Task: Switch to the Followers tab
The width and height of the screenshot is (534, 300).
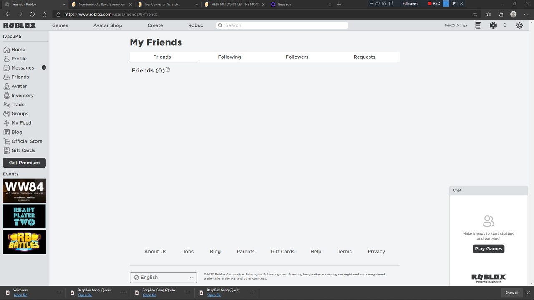Action: point(297,57)
